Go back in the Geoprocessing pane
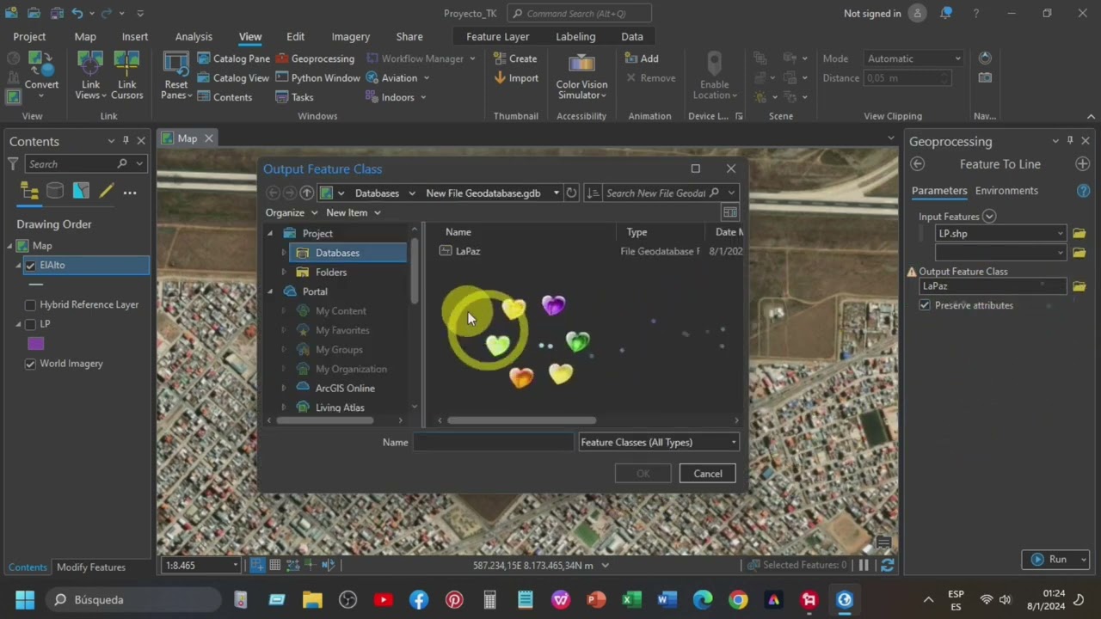The height and width of the screenshot is (619, 1101). click(x=918, y=164)
